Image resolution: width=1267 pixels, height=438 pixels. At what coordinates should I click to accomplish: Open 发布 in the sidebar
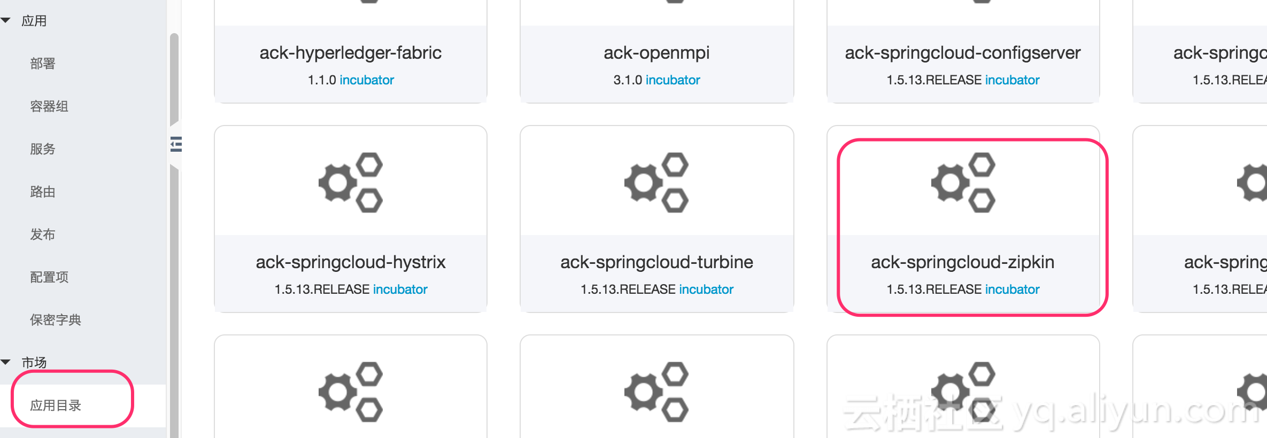click(43, 234)
